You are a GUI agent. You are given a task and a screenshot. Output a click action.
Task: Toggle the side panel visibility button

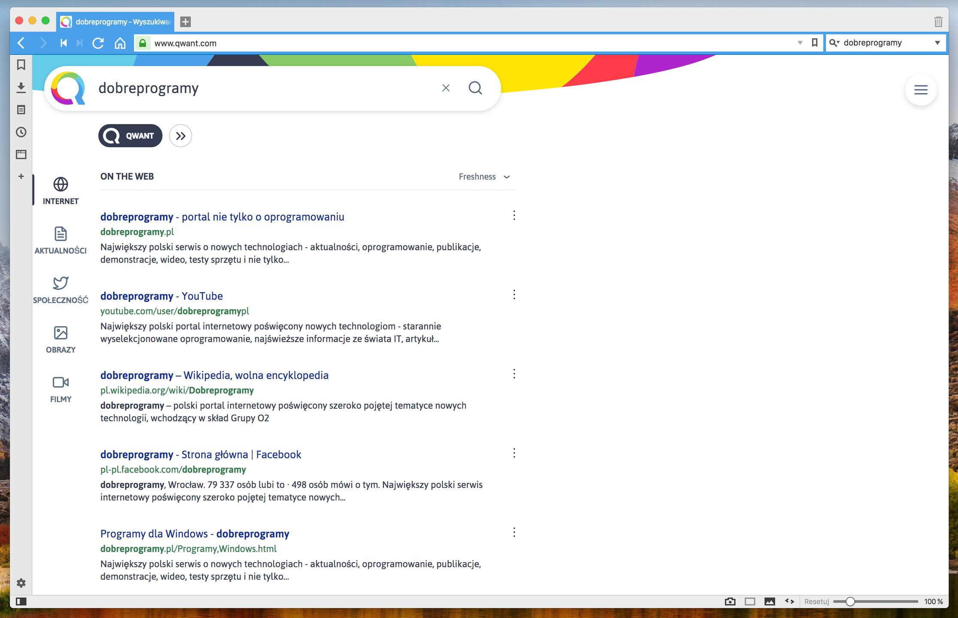tap(21, 601)
